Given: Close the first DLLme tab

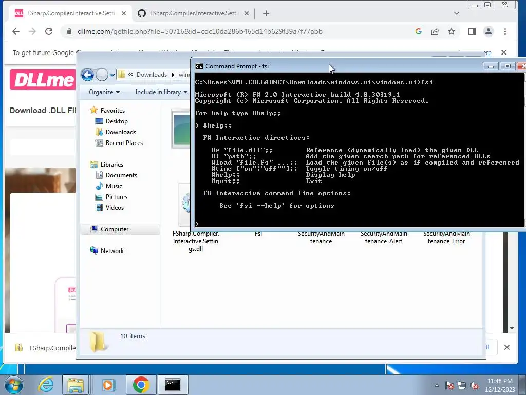Looking at the screenshot, I should click(124, 13).
